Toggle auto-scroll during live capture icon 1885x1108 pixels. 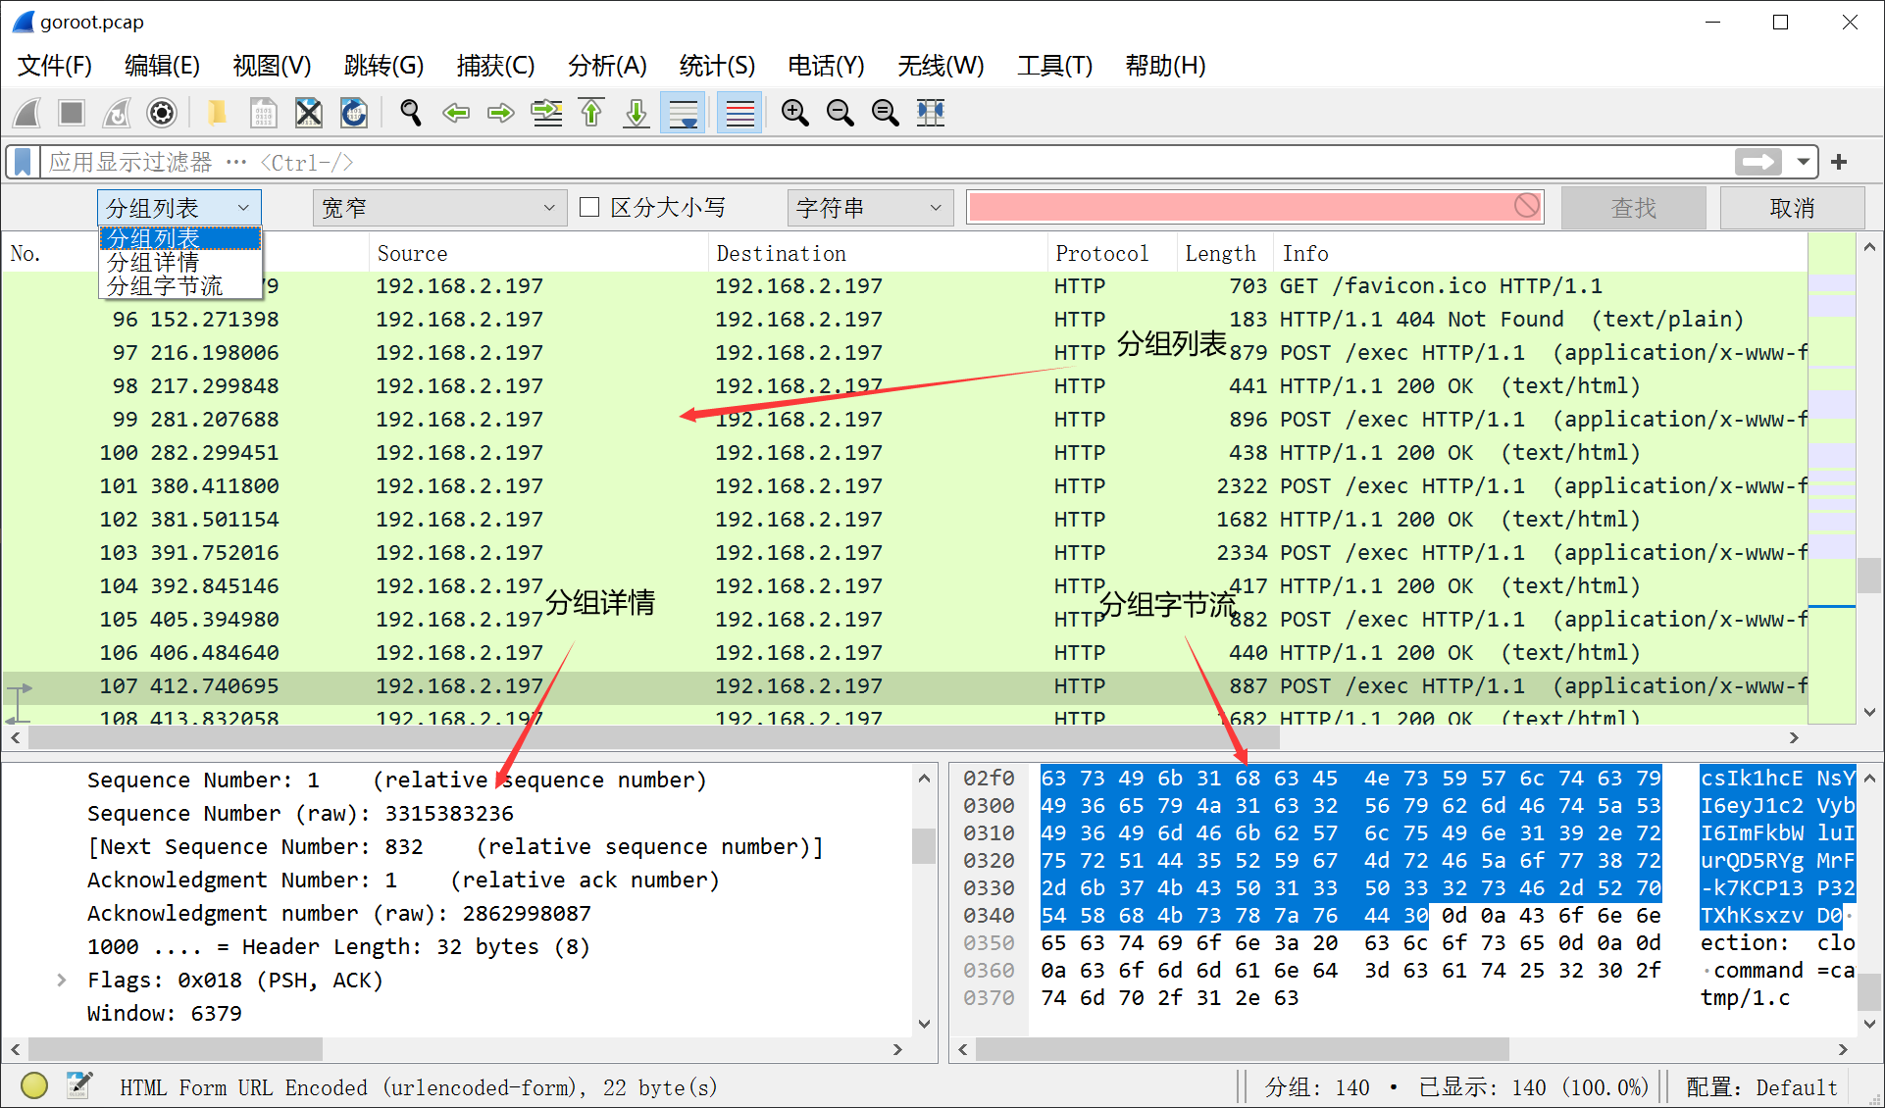coord(683,114)
